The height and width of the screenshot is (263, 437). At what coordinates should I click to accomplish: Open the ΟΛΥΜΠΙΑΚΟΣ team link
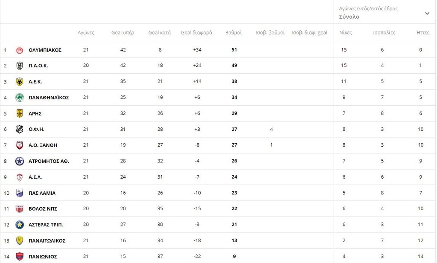click(x=45, y=50)
